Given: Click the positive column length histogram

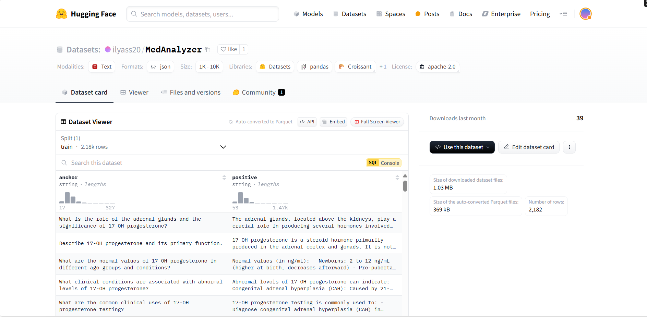Looking at the screenshot, I should [260, 198].
